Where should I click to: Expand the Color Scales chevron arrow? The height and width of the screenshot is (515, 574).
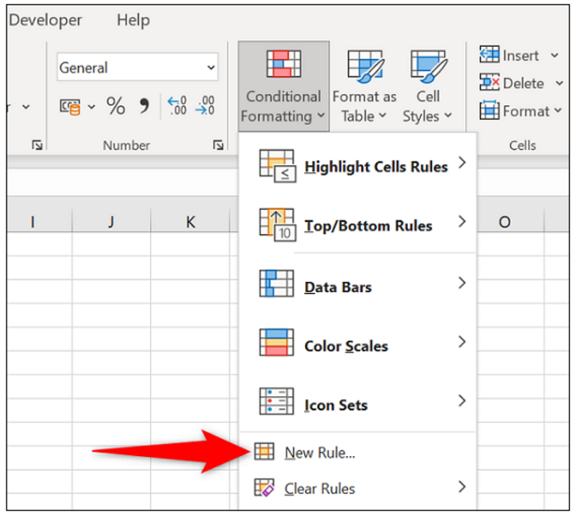click(x=462, y=341)
